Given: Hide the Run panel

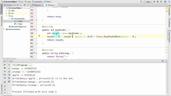Looking at the screenshot, I should coord(166,61).
